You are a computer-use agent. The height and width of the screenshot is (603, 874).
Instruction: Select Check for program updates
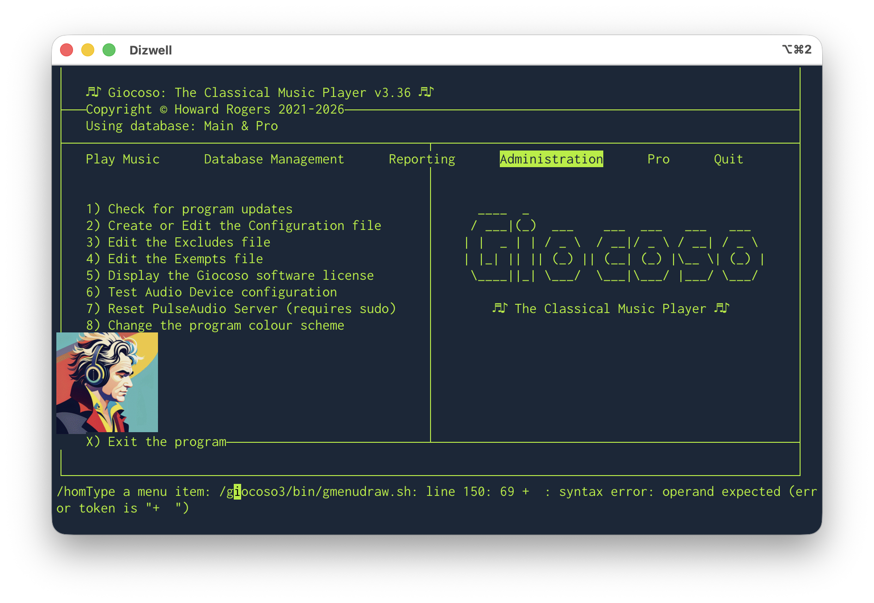189,209
